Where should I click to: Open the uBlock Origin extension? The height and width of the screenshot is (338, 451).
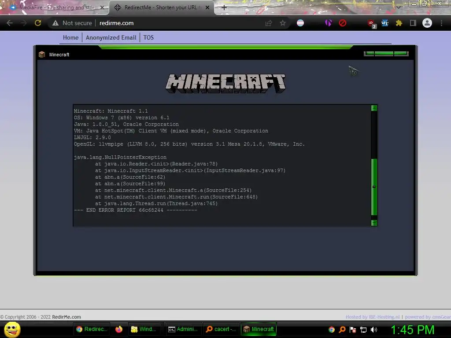click(x=371, y=24)
